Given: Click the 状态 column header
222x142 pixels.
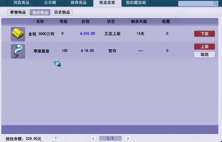Looking at the screenshot, I should pos(111,21).
